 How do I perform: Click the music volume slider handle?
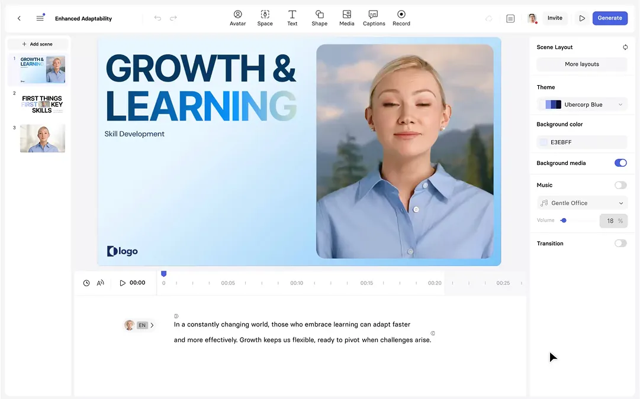coord(564,220)
